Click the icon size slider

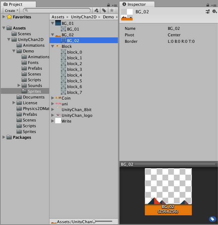click(94, 221)
